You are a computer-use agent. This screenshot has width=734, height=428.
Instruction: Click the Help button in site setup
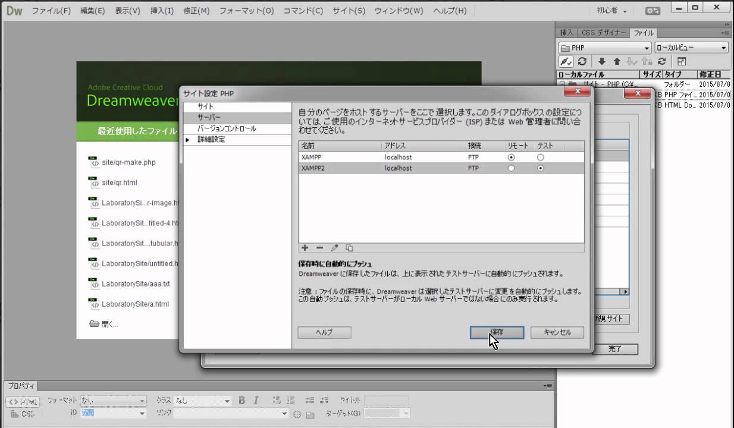(x=324, y=332)
